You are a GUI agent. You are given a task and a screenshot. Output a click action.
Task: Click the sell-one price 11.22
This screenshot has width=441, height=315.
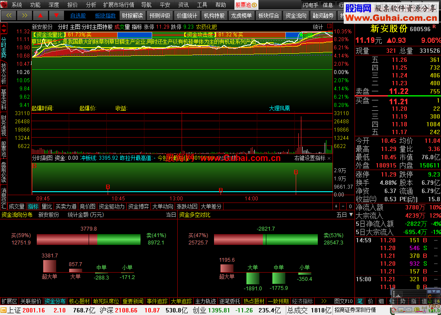click(399, 91)
